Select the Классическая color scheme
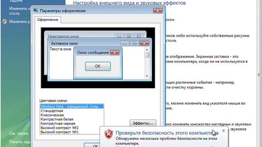Image resolution: width=262 pixels, height=147 pixels. pos(52,115)
